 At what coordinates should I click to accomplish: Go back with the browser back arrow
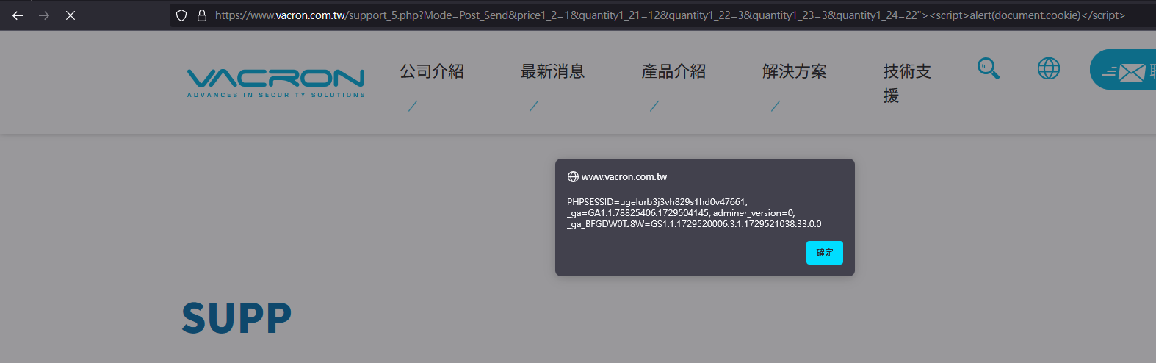tap(18, 15)
